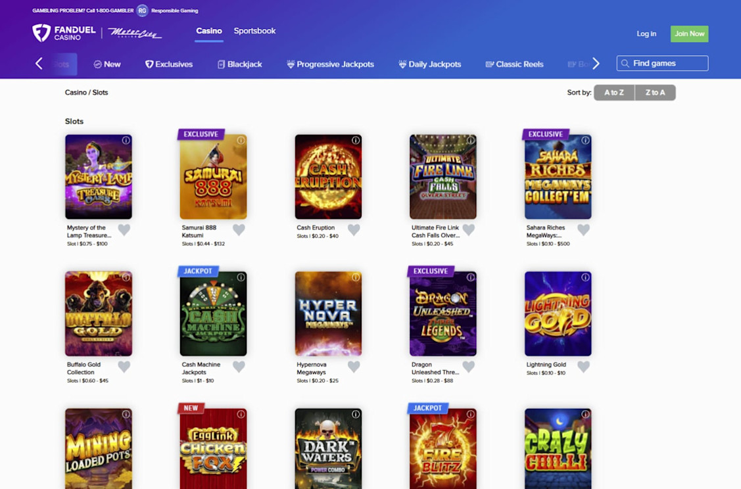This screenshot has height=489, width=741.
Task: Select the New category
Action: tap(107, 64)
